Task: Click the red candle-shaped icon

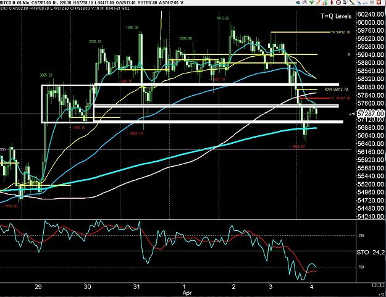Action: pyautogui.click(x=332, y=2)
